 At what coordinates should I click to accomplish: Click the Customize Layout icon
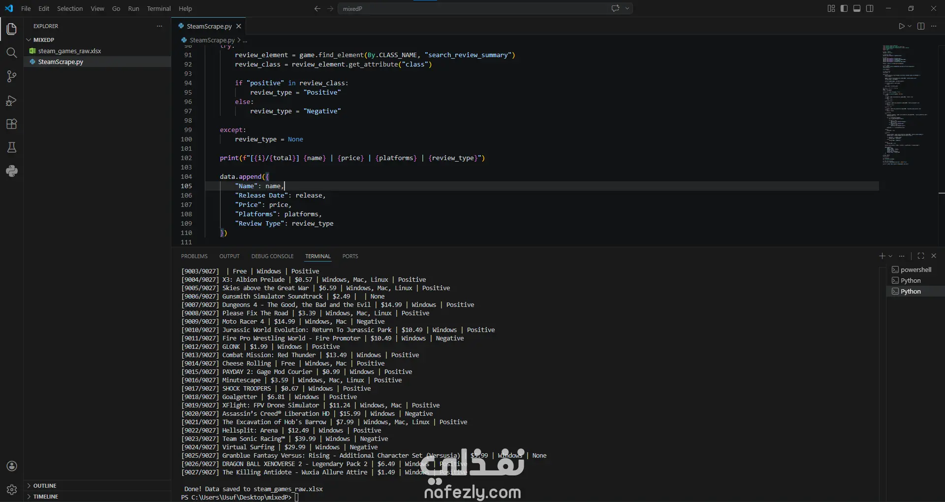831,8
